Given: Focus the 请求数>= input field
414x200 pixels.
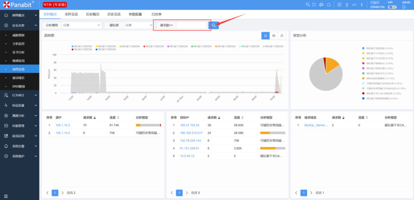Looking at the screenshot, I should pyautogui.click(x=191, y=25).
